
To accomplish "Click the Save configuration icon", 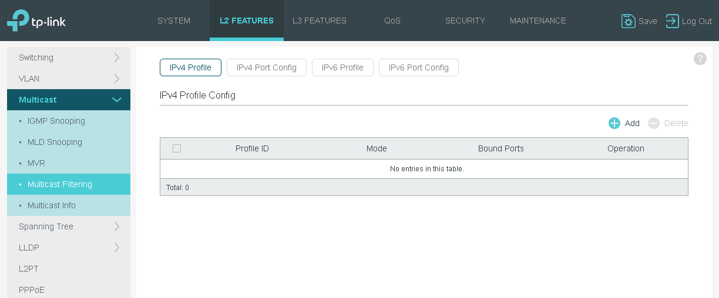I will tap(628, 21).
